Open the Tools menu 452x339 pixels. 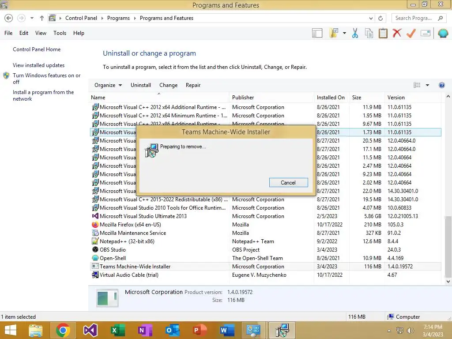(x=60, y=33)
